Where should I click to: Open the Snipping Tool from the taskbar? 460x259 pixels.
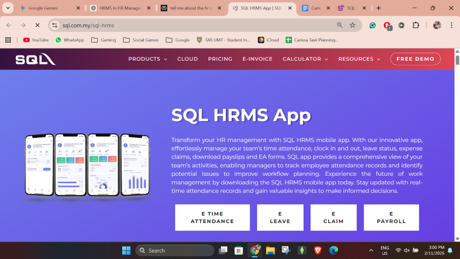[286, 250]
